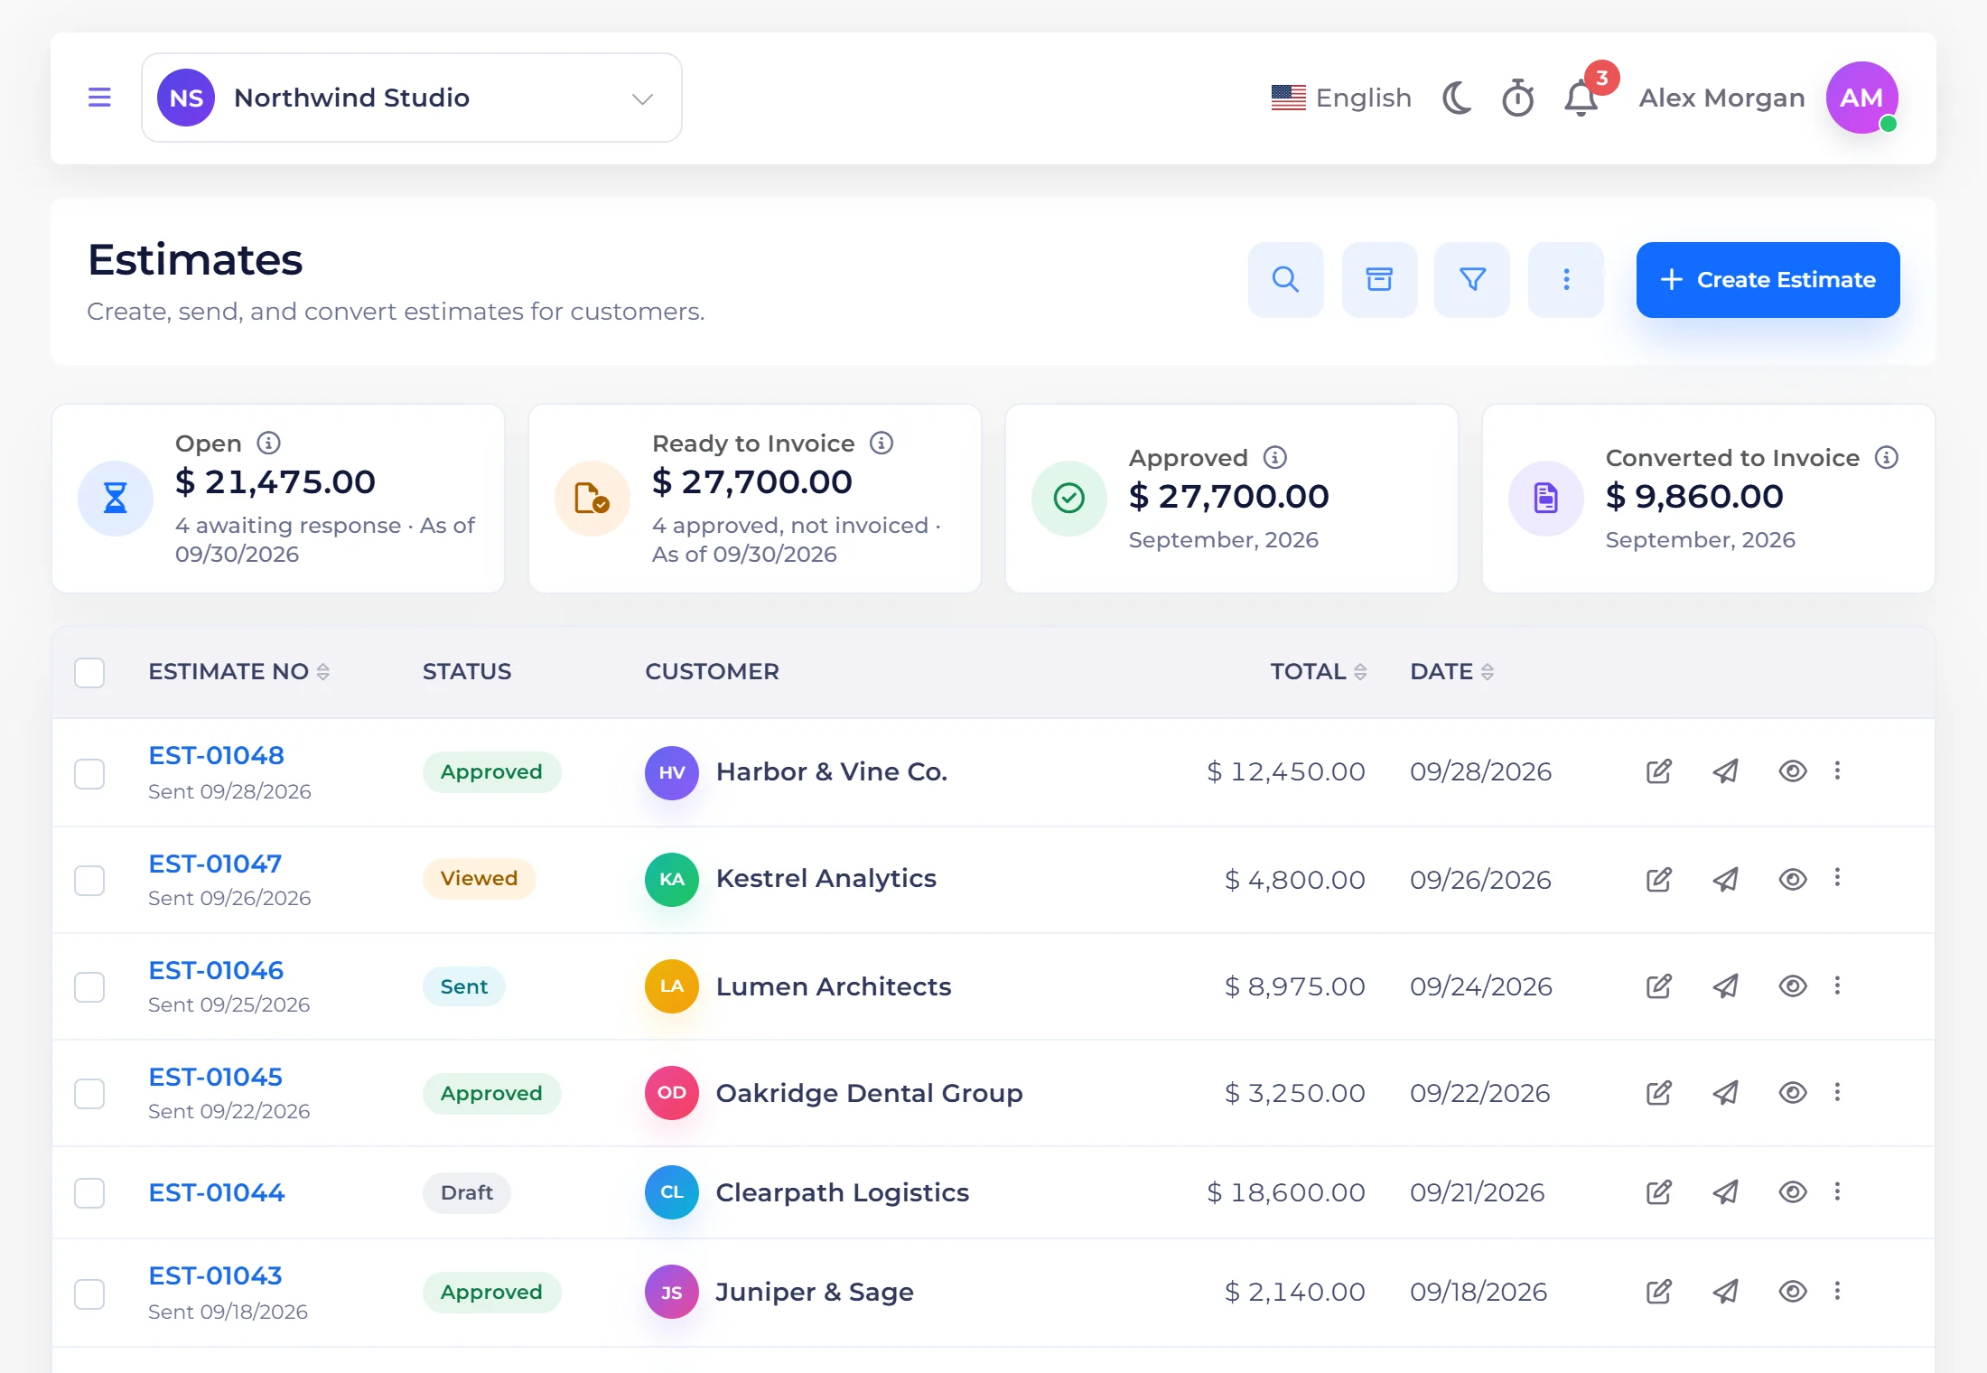The height and width of the screenshot is (1373, 1987).
Task: Select checkbox for EST-01045
Action: [x=89, y=1093]
